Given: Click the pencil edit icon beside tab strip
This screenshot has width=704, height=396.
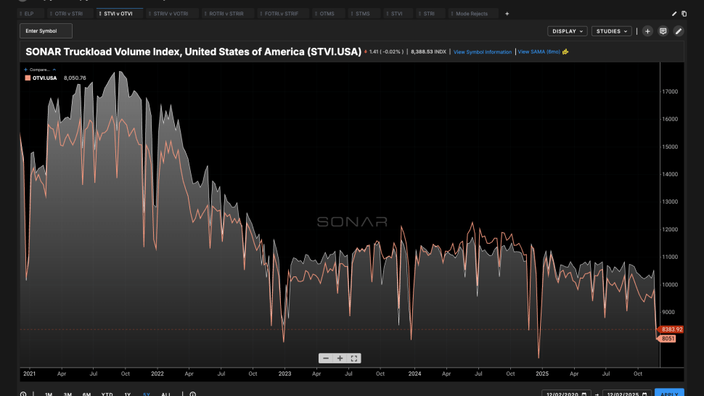Looking at the screenshot, I should click(674, 14).
